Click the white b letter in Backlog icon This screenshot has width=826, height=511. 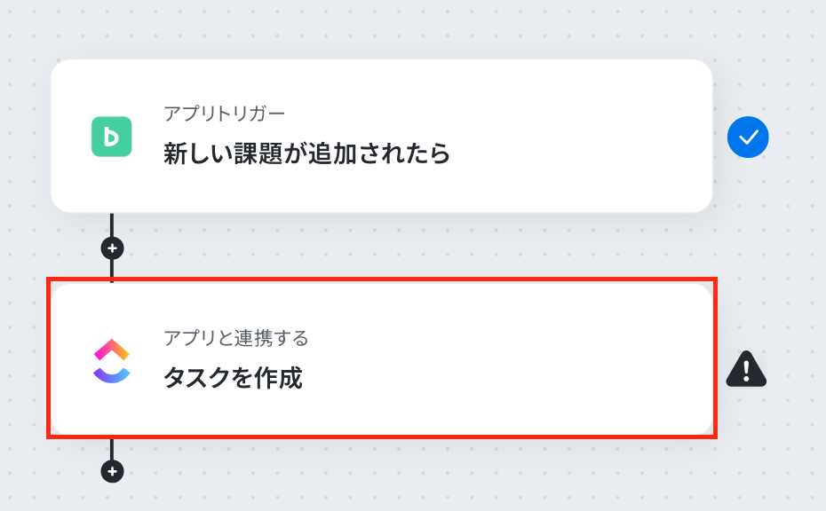click(x=111, y=137)
